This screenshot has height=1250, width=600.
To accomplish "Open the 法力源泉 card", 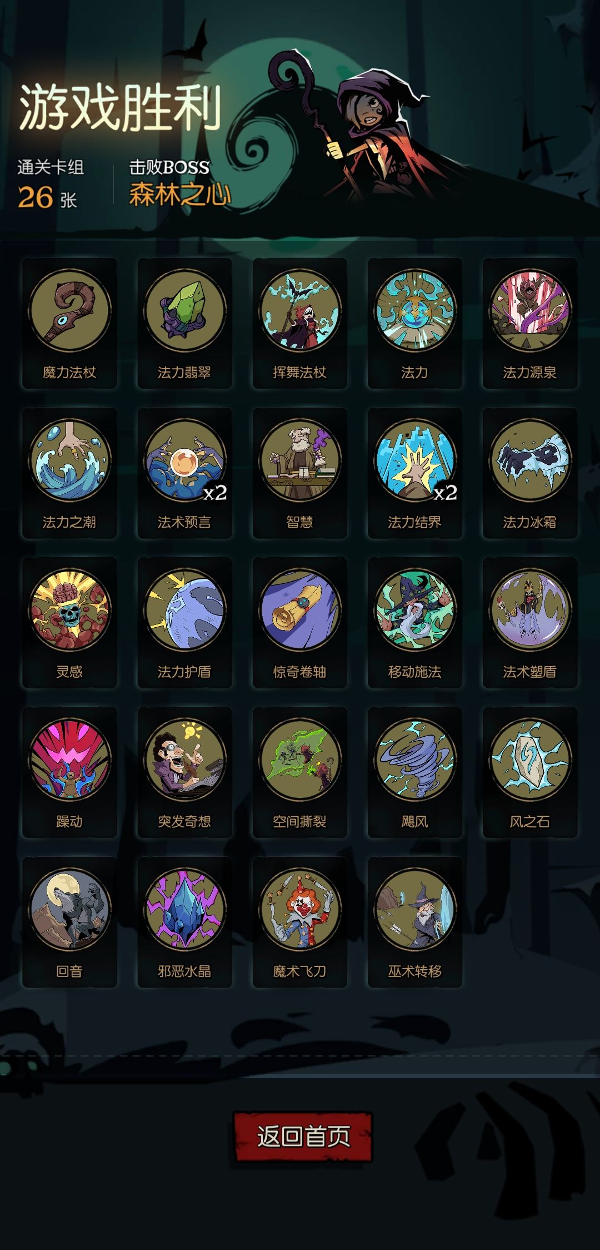I will (x=530, y=323).
